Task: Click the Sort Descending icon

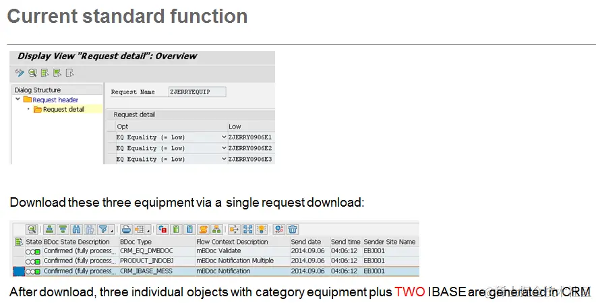Action: 63,230
